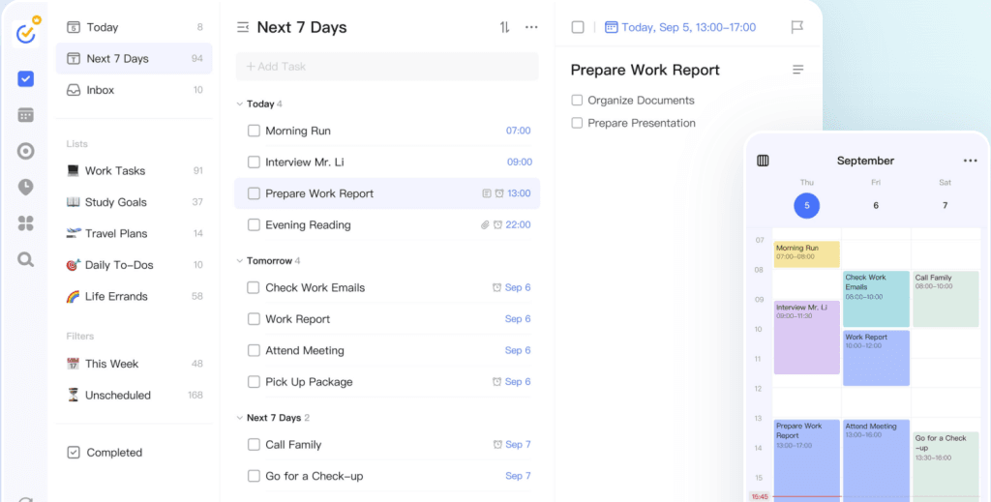This screenshot has width=991, height=502.
Task: Click the habit clock icon in sidebar
Action: 26,187
